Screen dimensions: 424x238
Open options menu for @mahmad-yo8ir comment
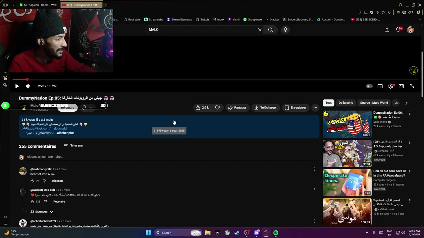point(315,169)
